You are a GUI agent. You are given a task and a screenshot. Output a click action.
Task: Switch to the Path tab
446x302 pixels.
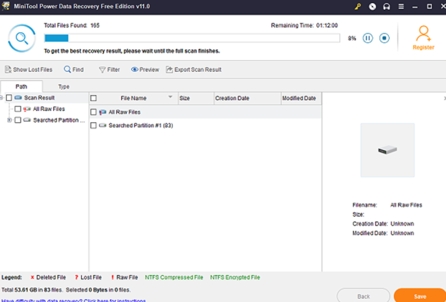click(21, 87)
